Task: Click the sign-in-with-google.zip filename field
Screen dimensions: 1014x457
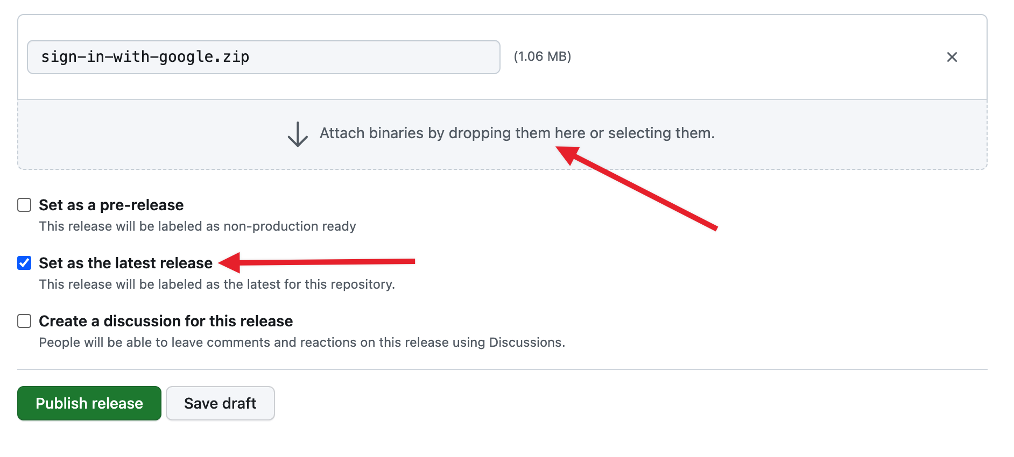Action: [x=263, y=57]
